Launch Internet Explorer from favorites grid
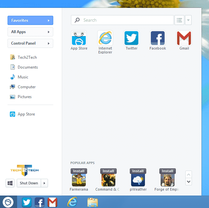This screenshot has width=209, height=208. (x=105, y=38)
